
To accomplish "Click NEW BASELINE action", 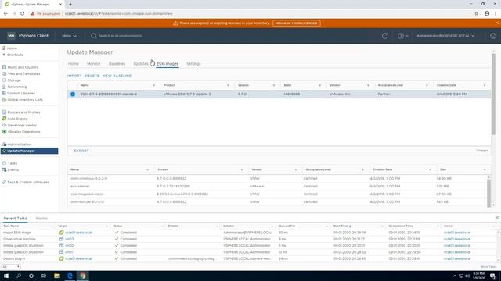I will pyautogui.click(x=117, y=76).
